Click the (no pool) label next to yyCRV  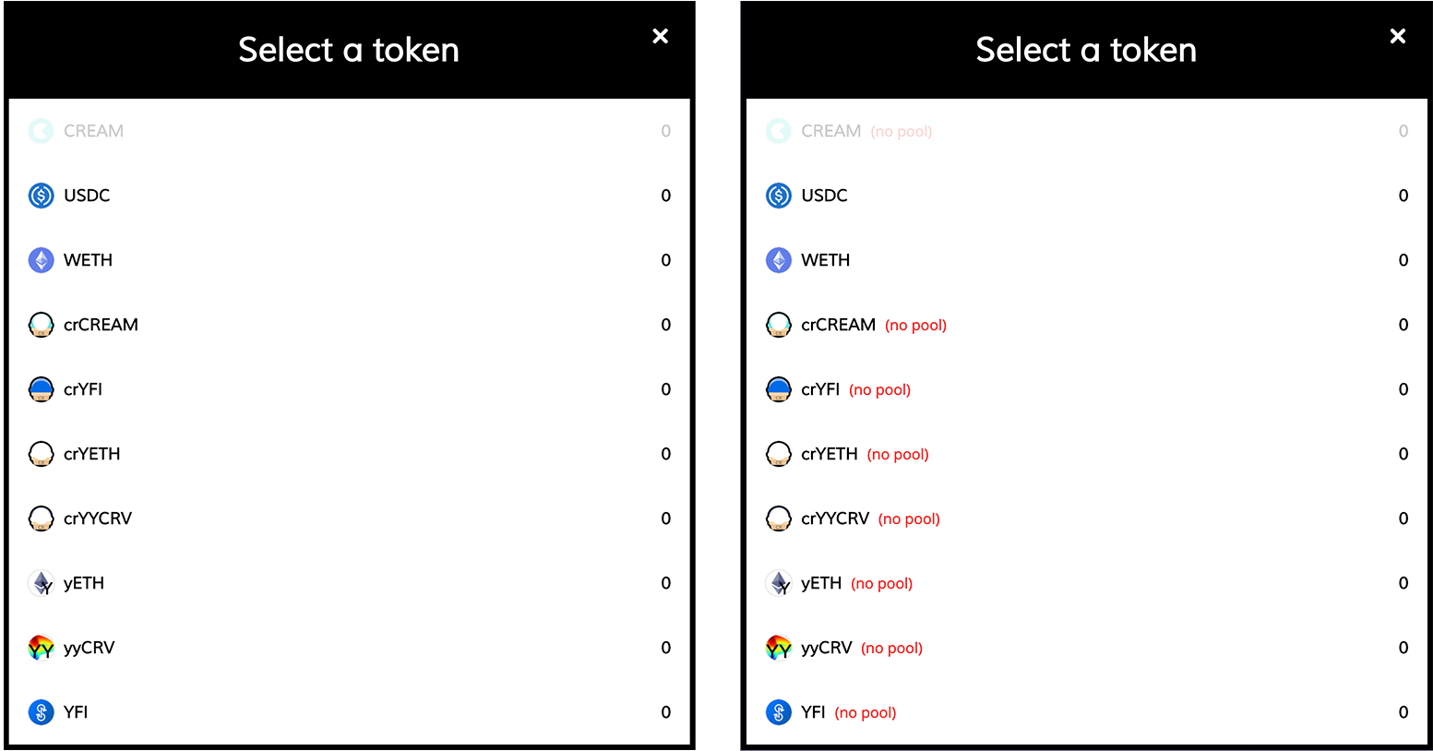pos(891,649)
